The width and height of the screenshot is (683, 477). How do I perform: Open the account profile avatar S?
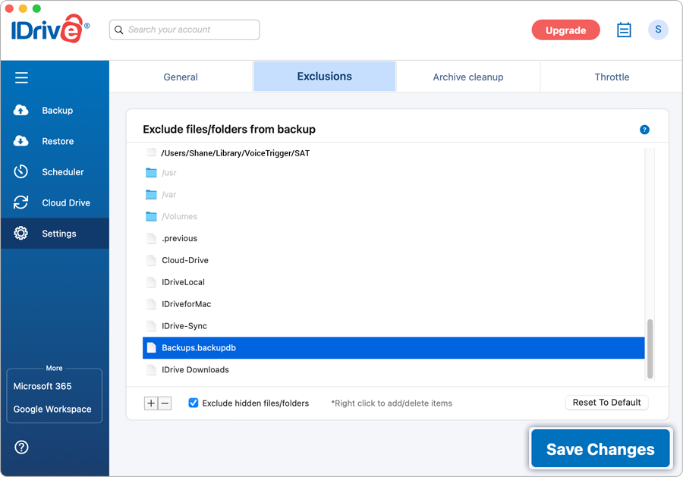pos(658,30)
